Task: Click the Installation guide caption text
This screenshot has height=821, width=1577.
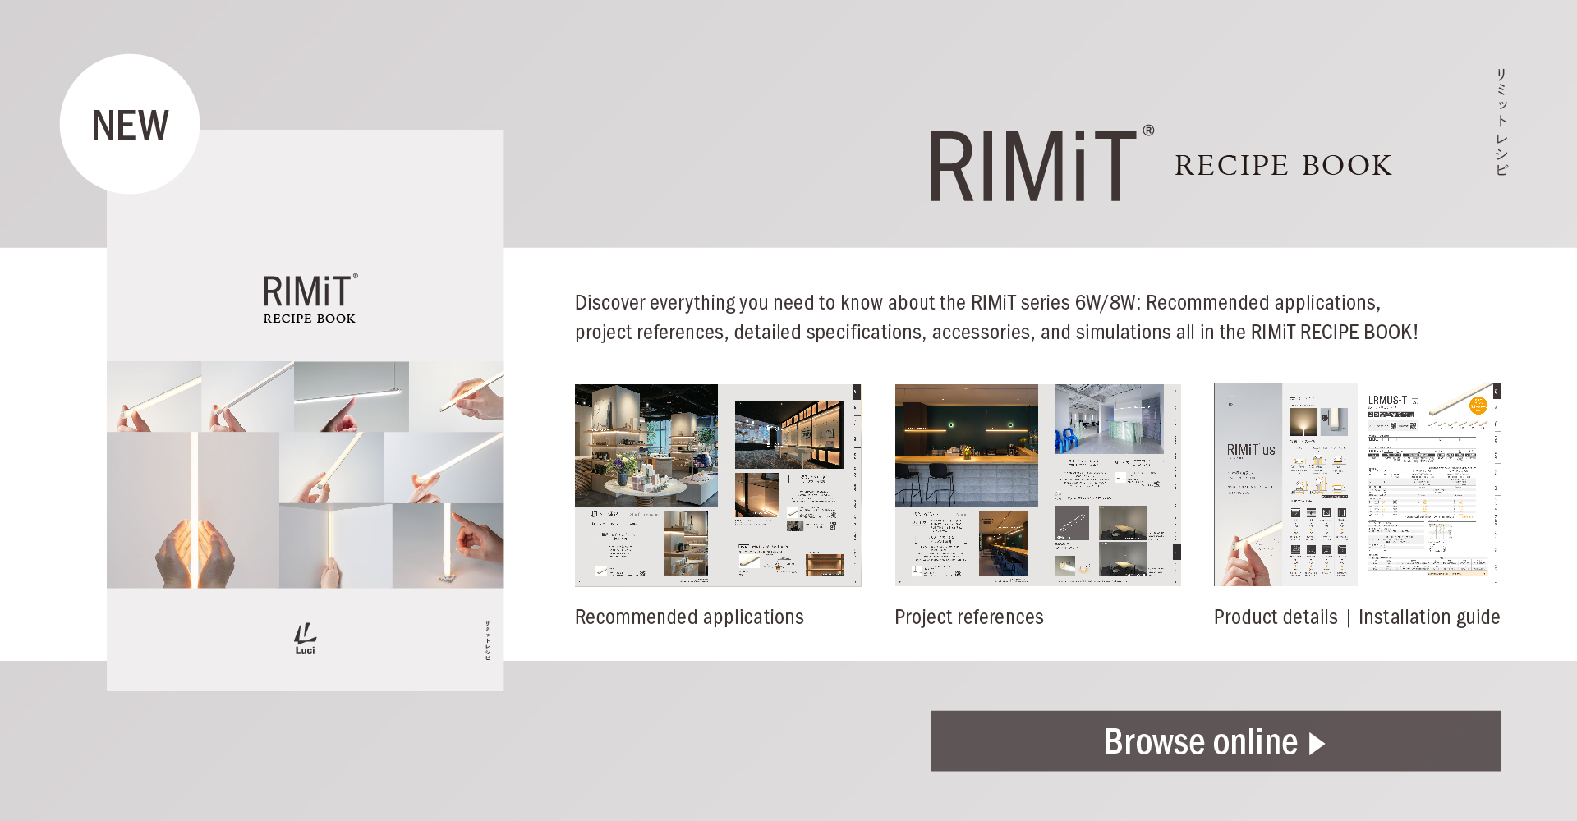Action: pos(1429,617)
